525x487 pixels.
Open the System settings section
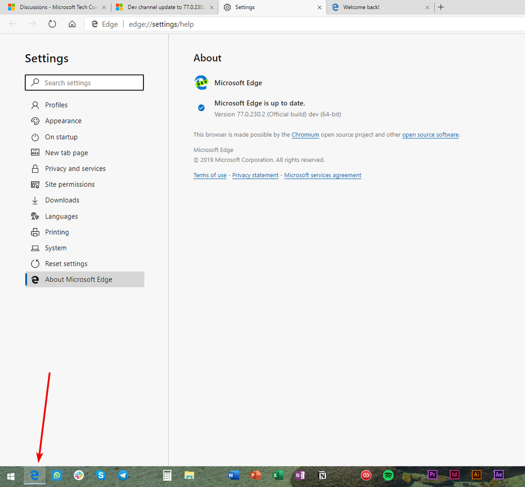tap(85, 248)
